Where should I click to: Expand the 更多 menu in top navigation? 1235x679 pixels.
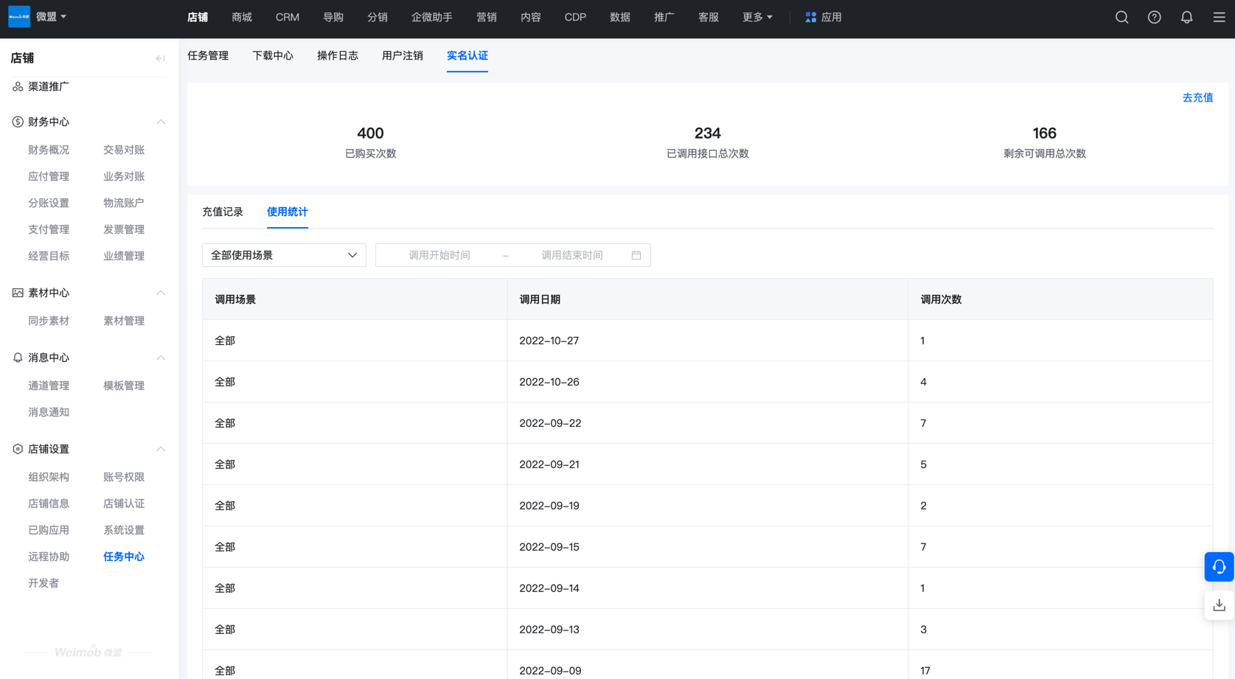coord(757,17)
